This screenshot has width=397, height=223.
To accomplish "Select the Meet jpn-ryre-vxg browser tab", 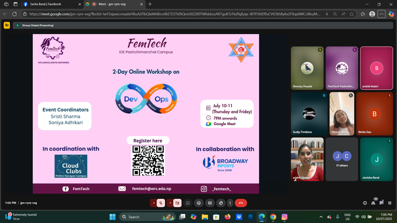I will point(114,4).
